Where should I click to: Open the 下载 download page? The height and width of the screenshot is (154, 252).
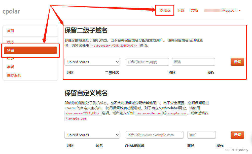[181, 10]
